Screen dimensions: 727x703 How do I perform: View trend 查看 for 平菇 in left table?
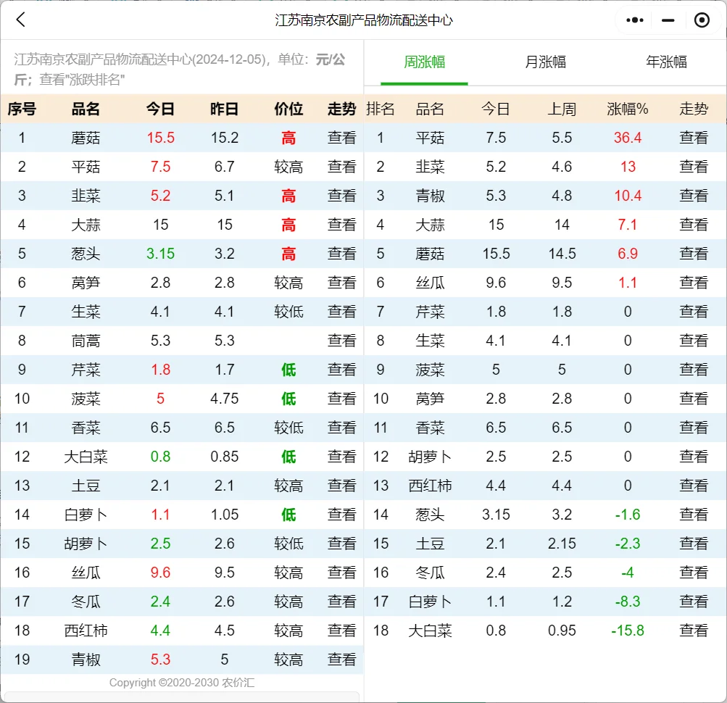[x=341, y=167]
